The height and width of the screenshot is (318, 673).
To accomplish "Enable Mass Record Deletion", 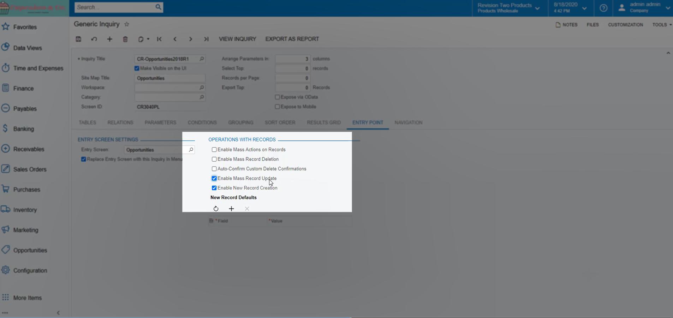I will tap(214, 159).
